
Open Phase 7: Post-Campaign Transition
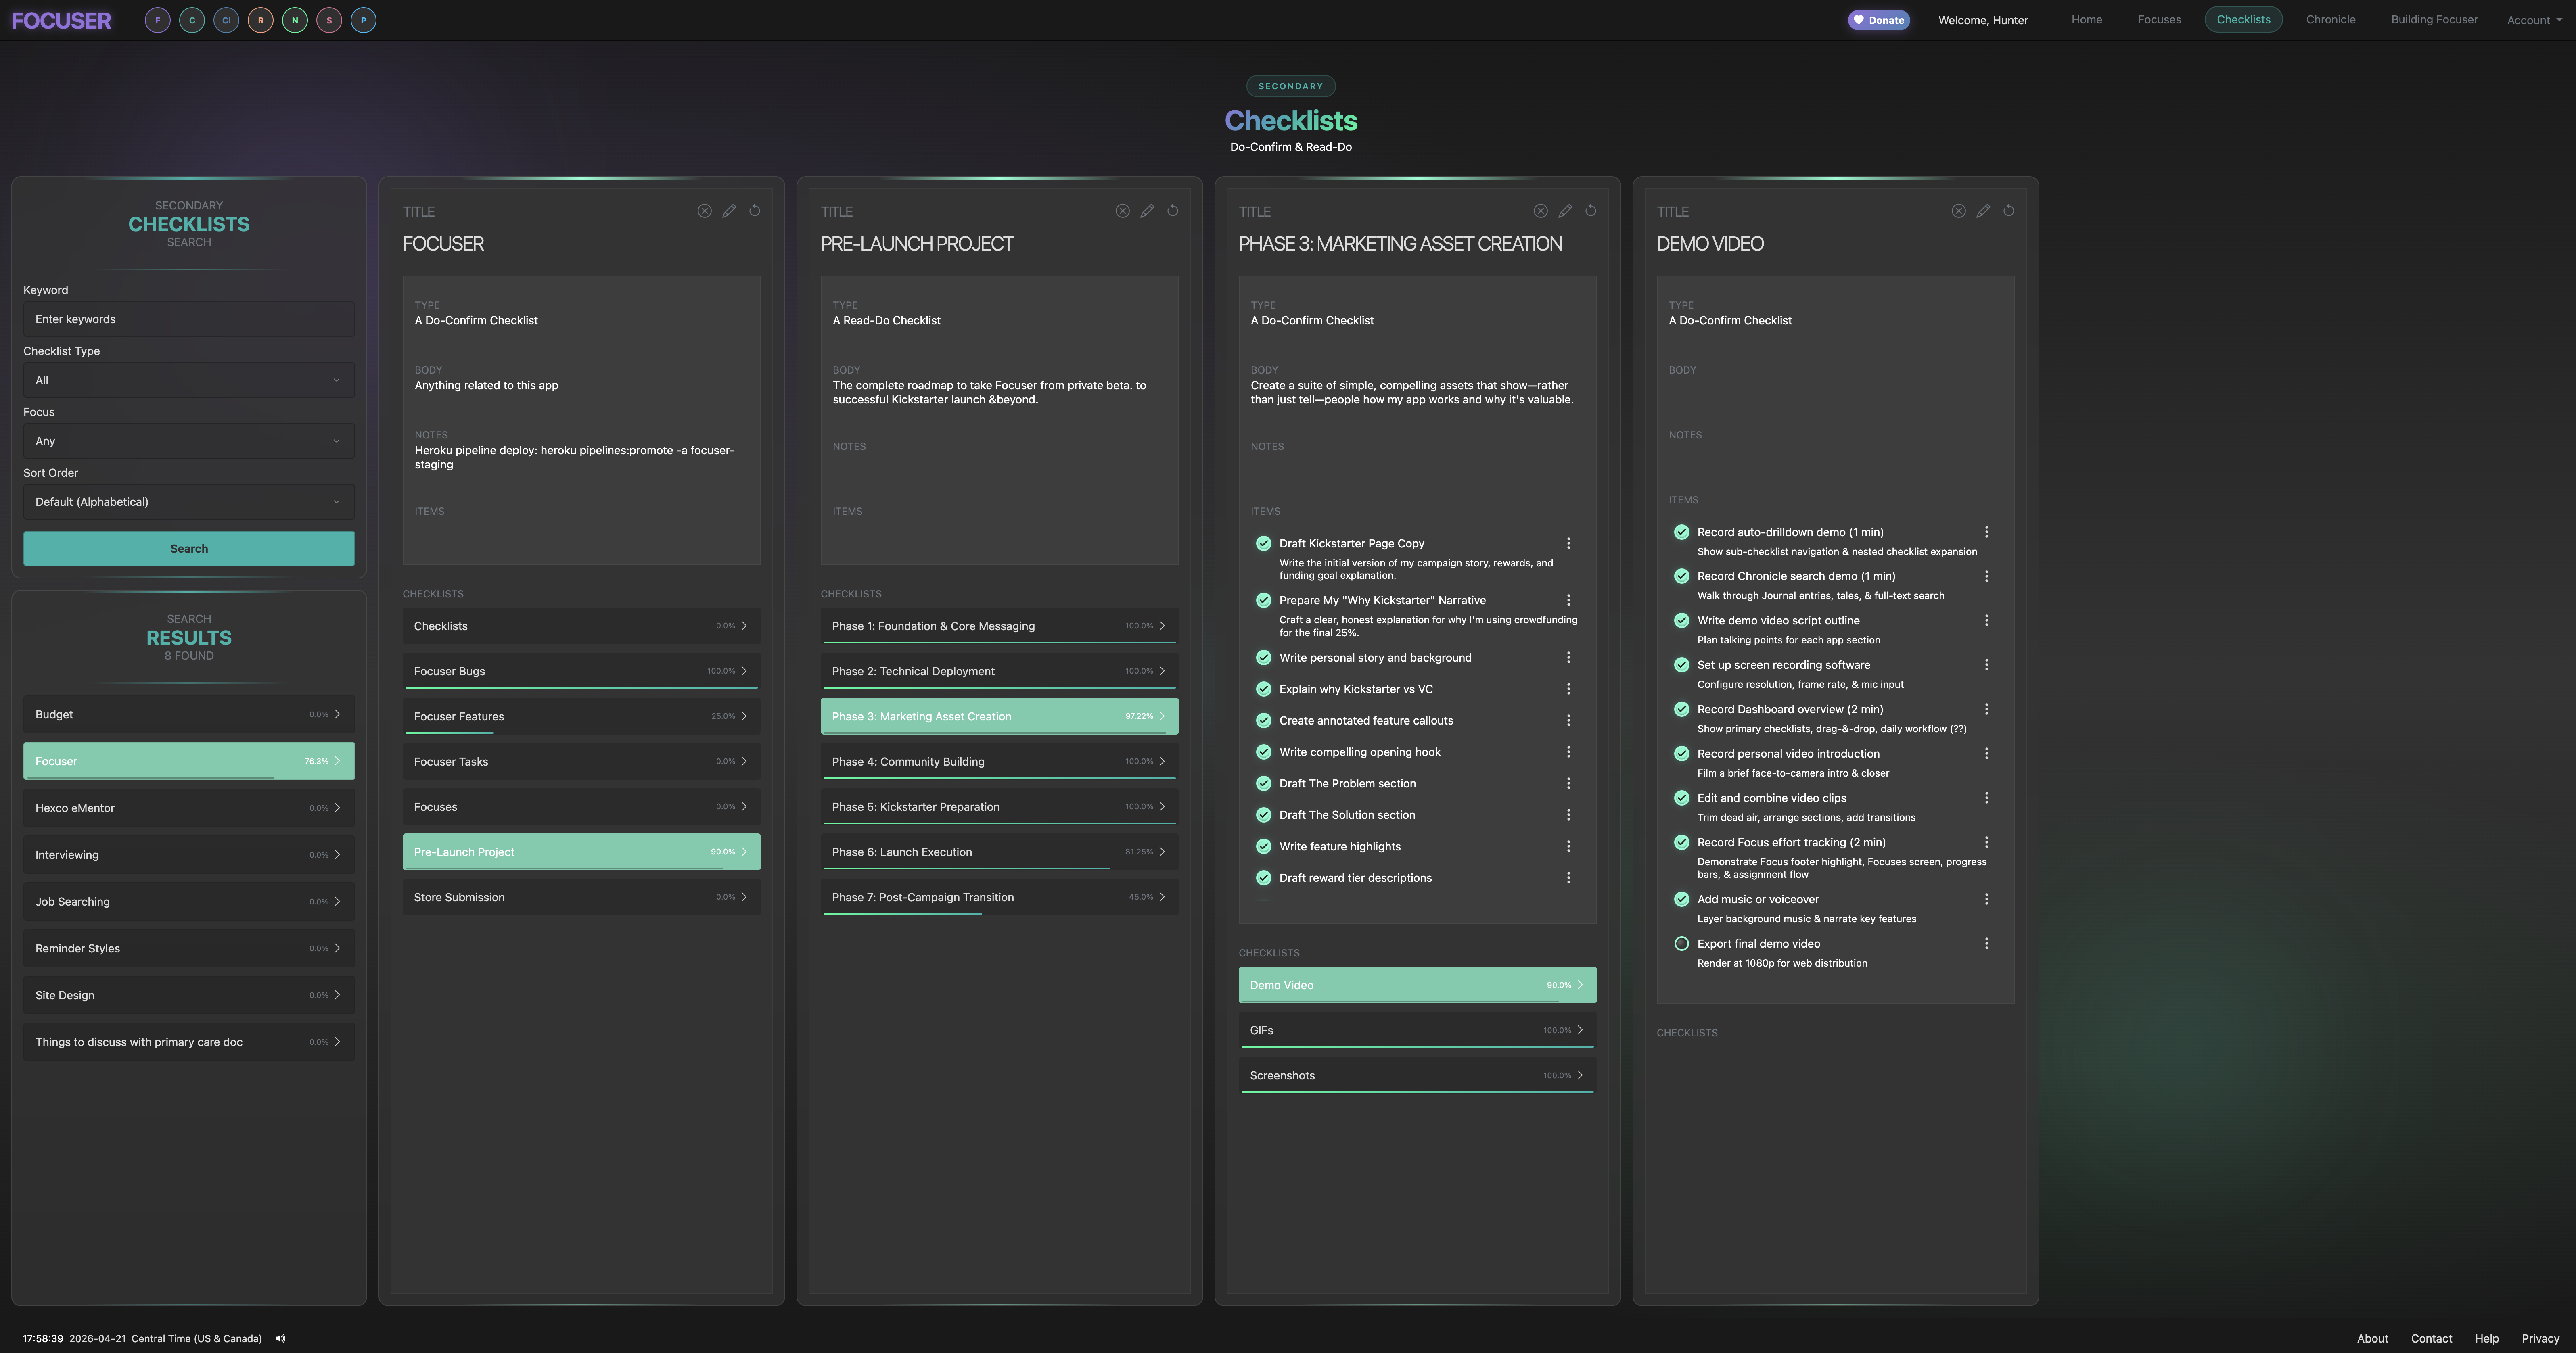(999, 897)
